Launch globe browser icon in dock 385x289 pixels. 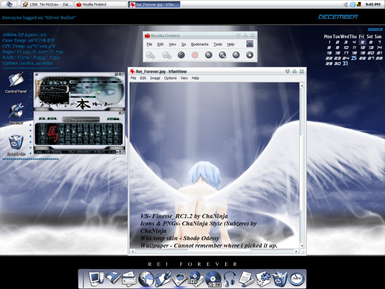(x=146, y=279)
